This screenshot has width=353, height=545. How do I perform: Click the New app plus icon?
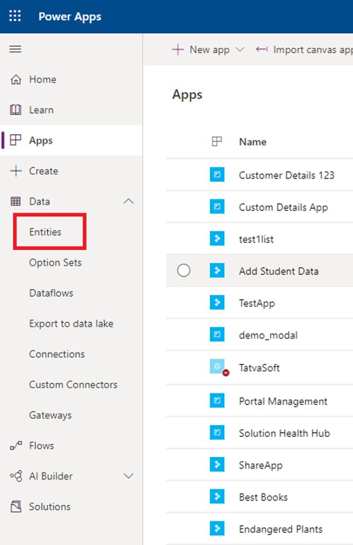(x=178, y=49)
